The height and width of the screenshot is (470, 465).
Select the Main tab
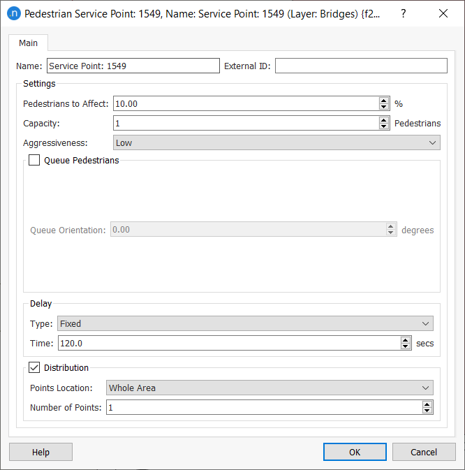(29, 43)
